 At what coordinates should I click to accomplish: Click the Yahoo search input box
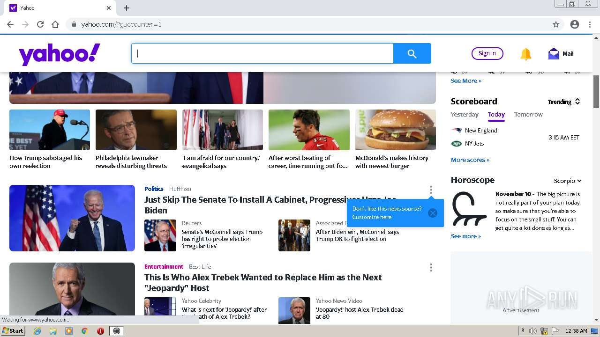coord(262,54)
